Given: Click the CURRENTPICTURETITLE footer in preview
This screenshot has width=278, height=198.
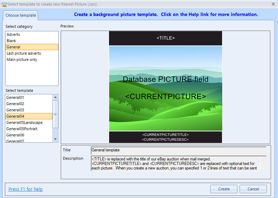Looking at the screenshot, I should tap(165, 135).
